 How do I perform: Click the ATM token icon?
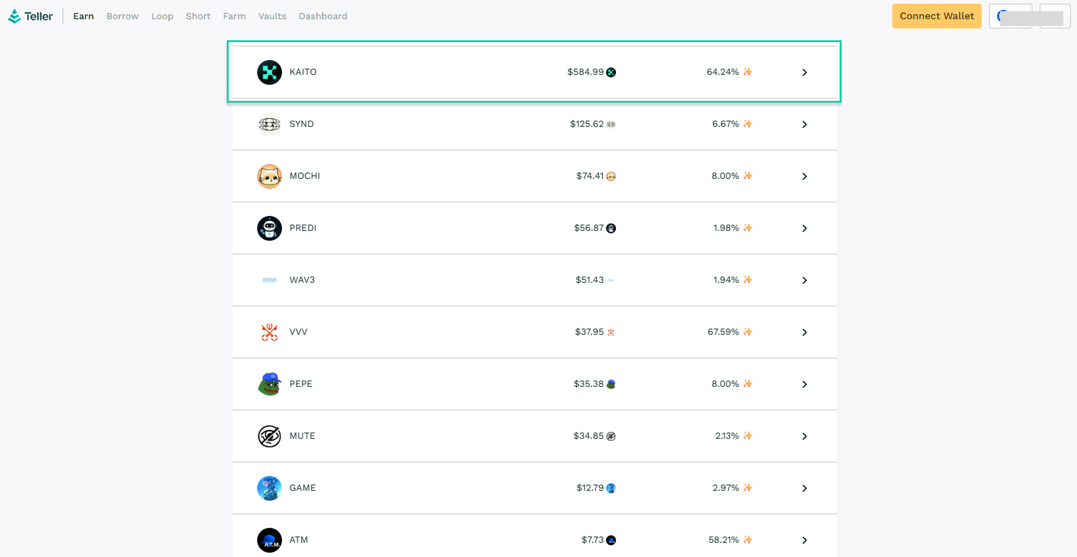pyautogui.click(x=270, y=540)
